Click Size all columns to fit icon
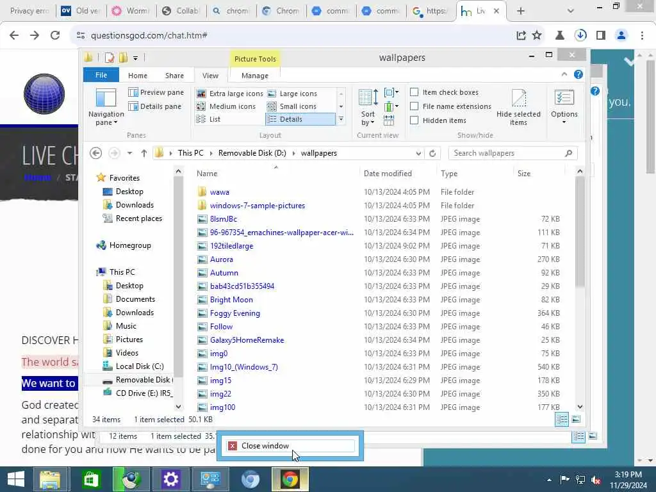This screenshot has width=656, height=492. pos(389,120)
